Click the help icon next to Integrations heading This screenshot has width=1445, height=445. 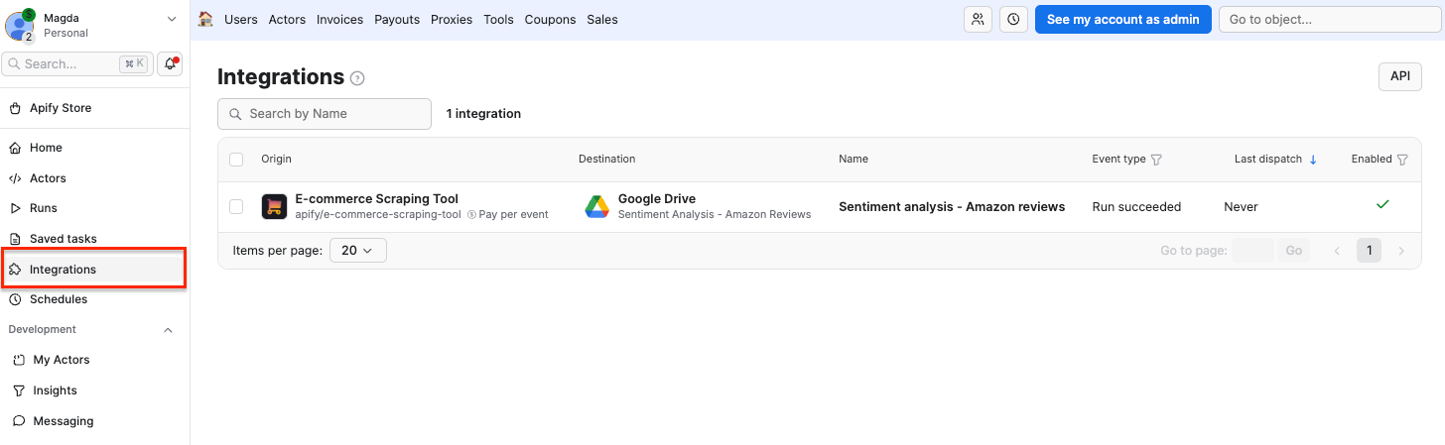(358, 78)
